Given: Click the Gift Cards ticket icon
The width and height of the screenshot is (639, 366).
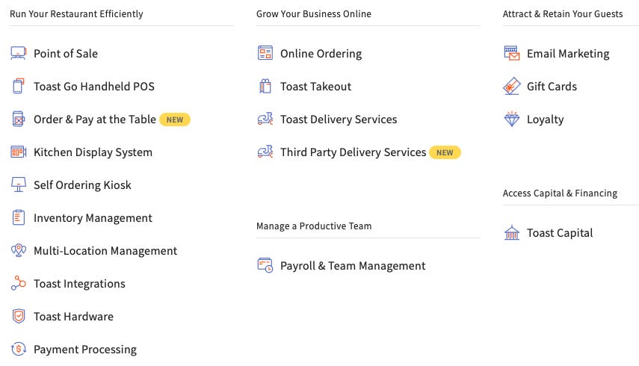Looking at the screenshot, I should click(x=512, y=86).
